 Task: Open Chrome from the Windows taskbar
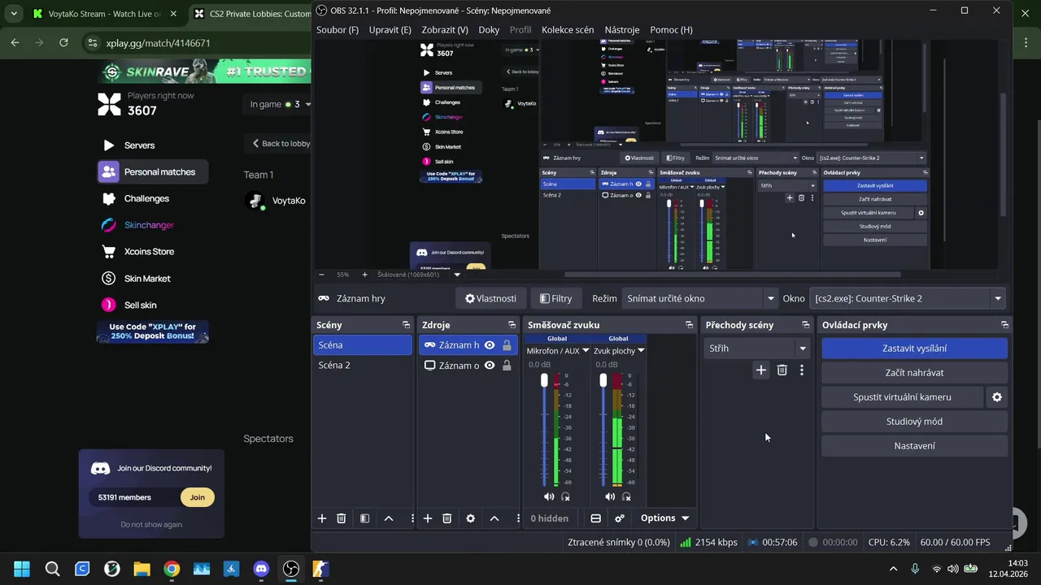point(172,569)
